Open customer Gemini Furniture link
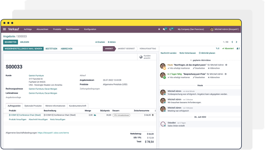Viewport: 265px width, 150px height. pos(36,76)
